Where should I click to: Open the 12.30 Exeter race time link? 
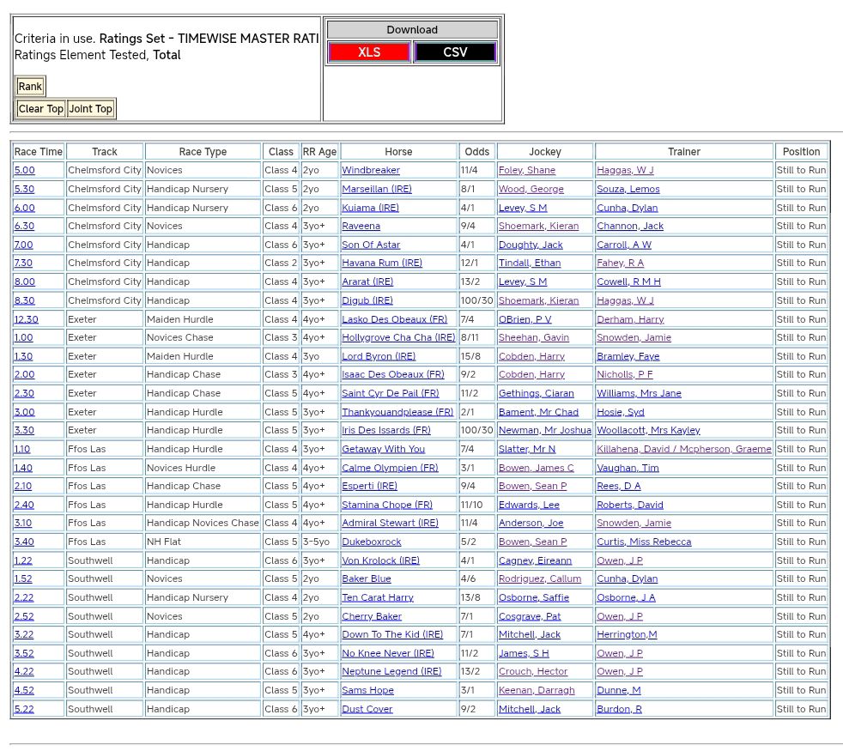26,319
